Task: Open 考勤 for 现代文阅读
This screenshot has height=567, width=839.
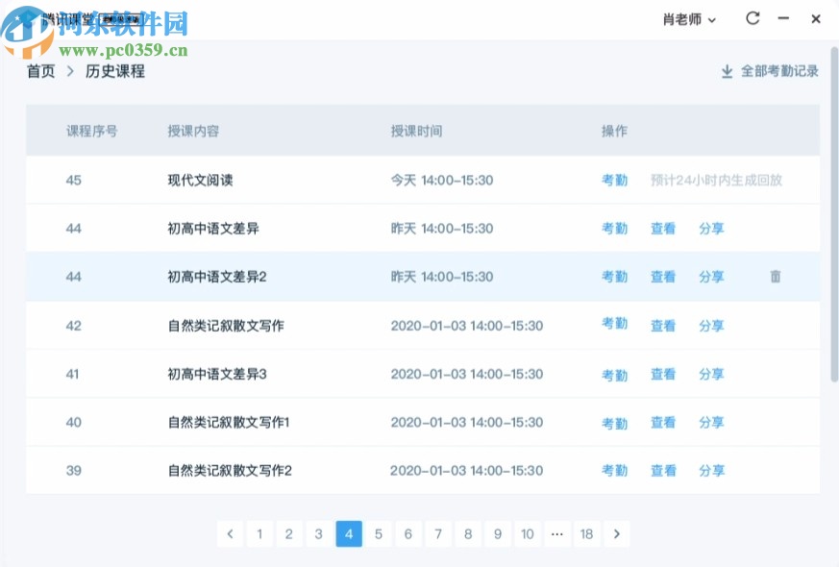Action: tap(614, 180)
